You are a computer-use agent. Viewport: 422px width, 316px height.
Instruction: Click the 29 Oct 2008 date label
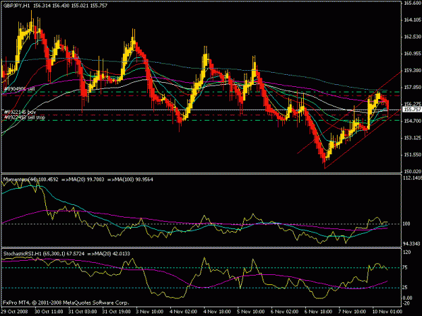[15, 312]
